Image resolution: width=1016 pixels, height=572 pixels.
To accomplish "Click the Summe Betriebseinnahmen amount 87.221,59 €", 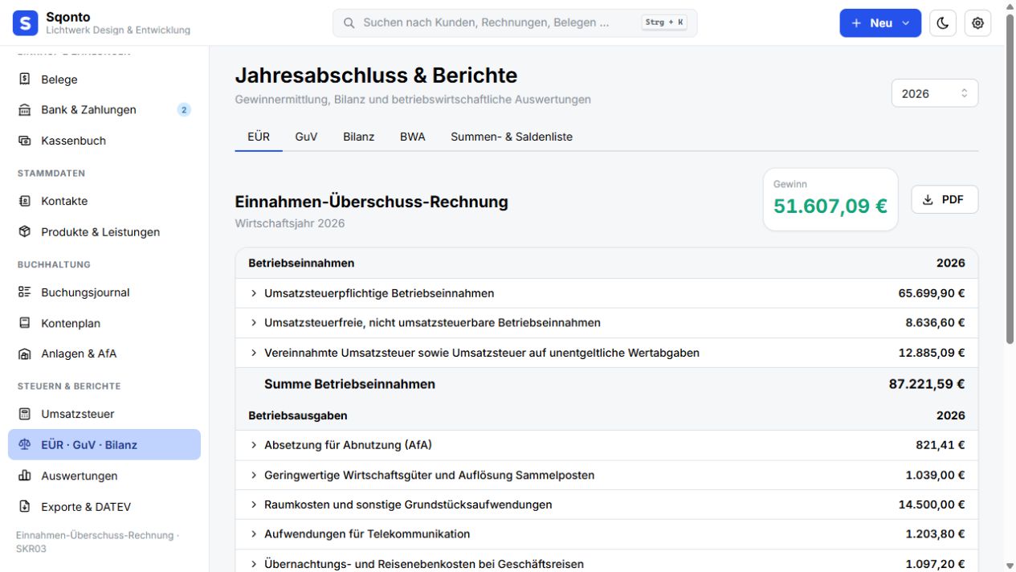I will pos(927,384).
